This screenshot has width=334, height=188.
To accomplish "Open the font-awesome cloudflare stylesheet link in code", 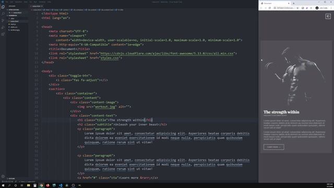I will (167, 53).
